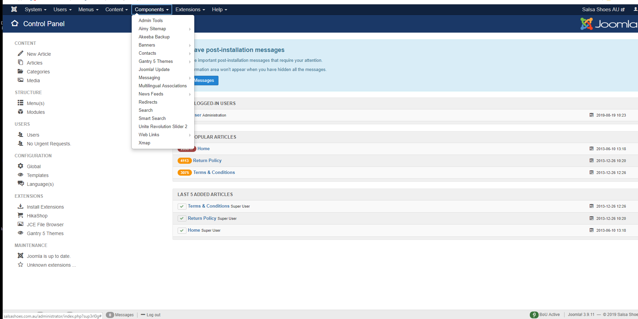
Task: Click the green BoU Active status icon
Action: point(534,315)
